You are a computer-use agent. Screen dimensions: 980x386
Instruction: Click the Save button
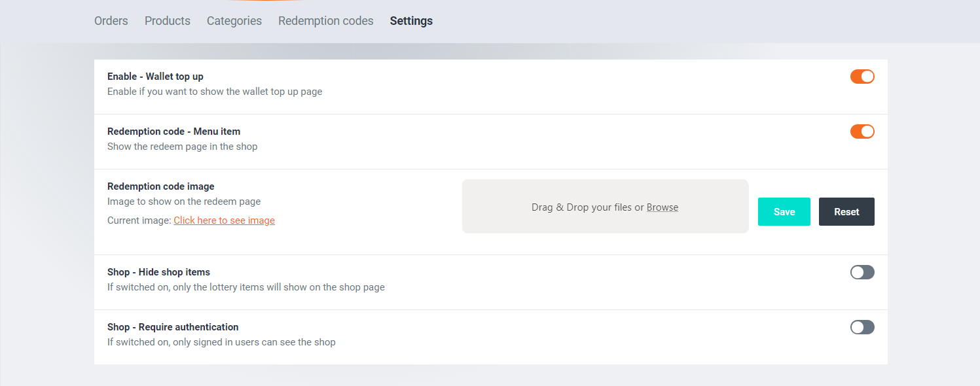click(x=784, y=212)
